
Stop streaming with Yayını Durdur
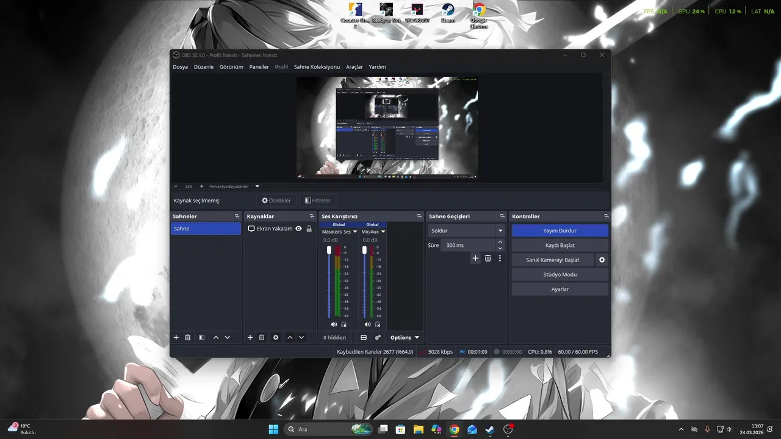click(x=560, y=230)
